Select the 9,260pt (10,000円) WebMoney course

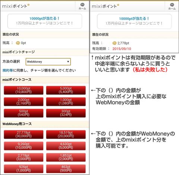click(x=23, y=146)
